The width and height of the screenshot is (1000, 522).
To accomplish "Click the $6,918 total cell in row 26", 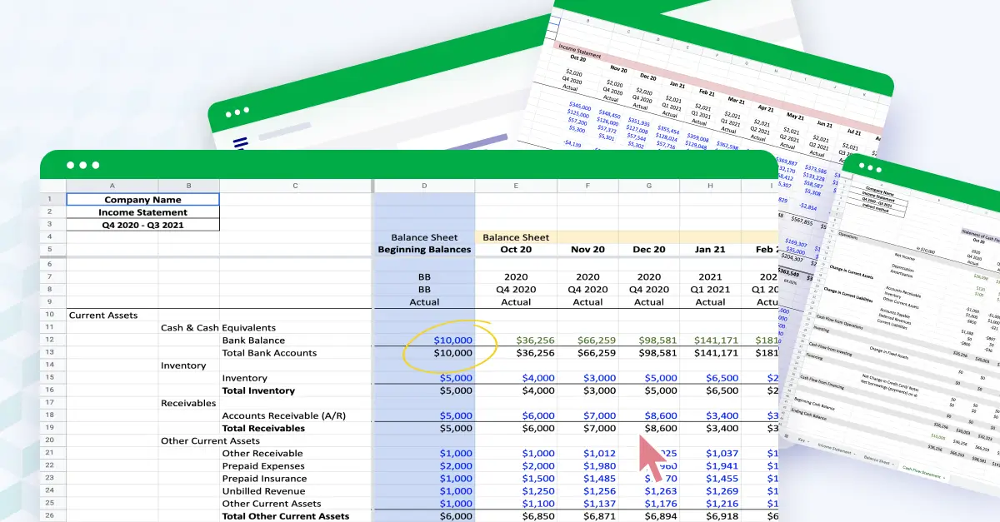I will point(710,516).
